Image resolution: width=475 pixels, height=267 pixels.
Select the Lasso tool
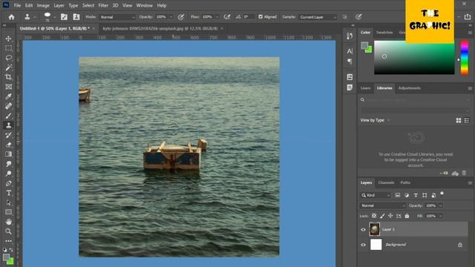8,58
